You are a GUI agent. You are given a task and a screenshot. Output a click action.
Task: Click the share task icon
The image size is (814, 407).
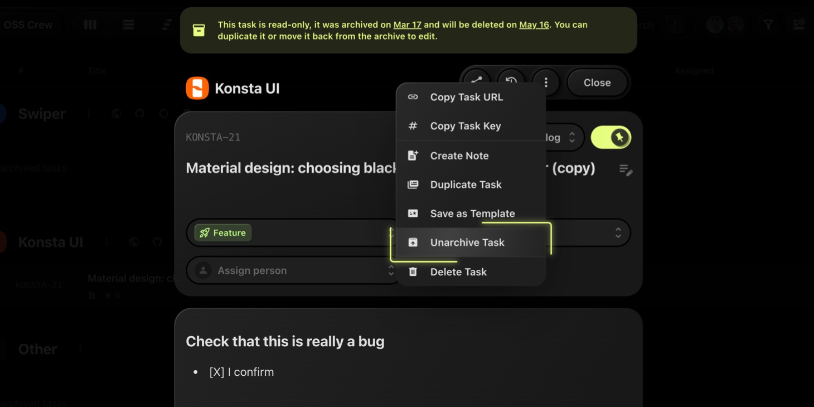pos(476,81)
